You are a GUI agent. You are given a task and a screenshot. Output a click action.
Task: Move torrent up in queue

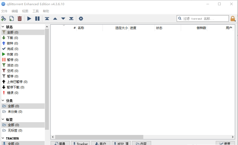coord(55,19)
